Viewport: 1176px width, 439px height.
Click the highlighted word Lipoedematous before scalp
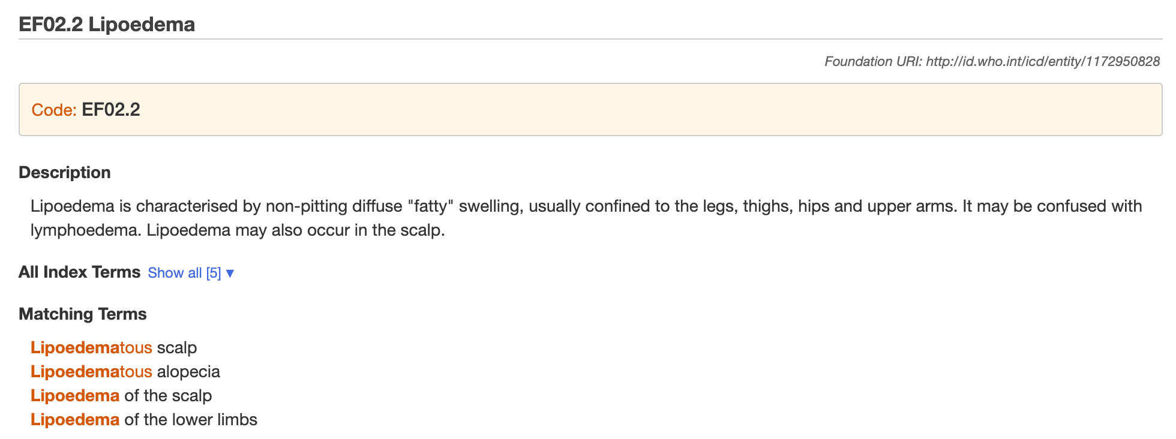click(x=91, y=348)
